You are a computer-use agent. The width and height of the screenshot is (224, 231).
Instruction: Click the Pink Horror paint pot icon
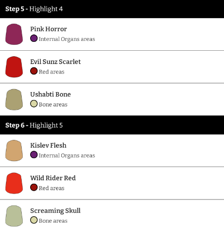pos(14,34)
